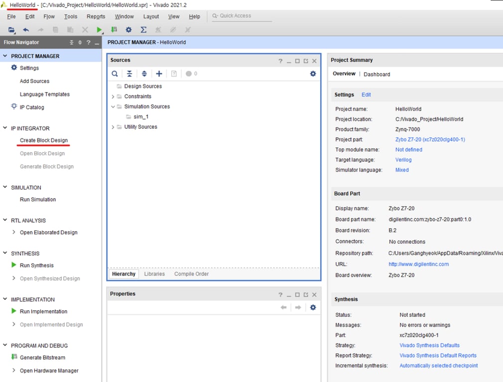Open Sources panel help question mark
This screenshot has width=503, height=382.
click(280, 61)
